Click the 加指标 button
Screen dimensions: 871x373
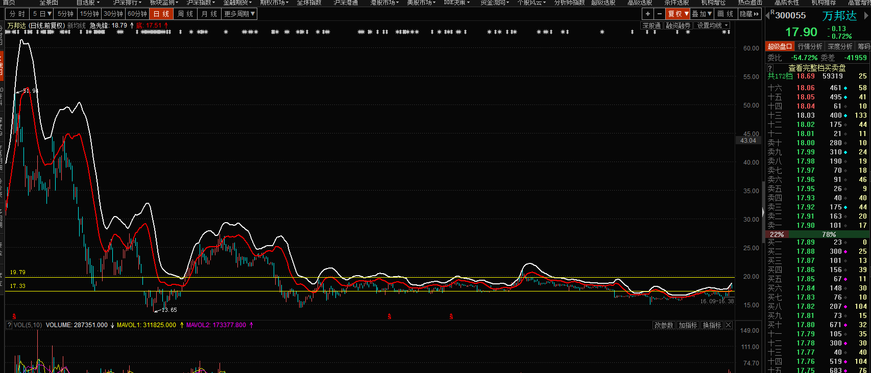coord(688,325)
